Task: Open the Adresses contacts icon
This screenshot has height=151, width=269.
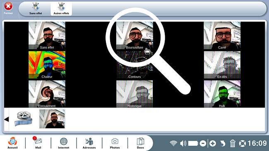Action: click(89, 143)
